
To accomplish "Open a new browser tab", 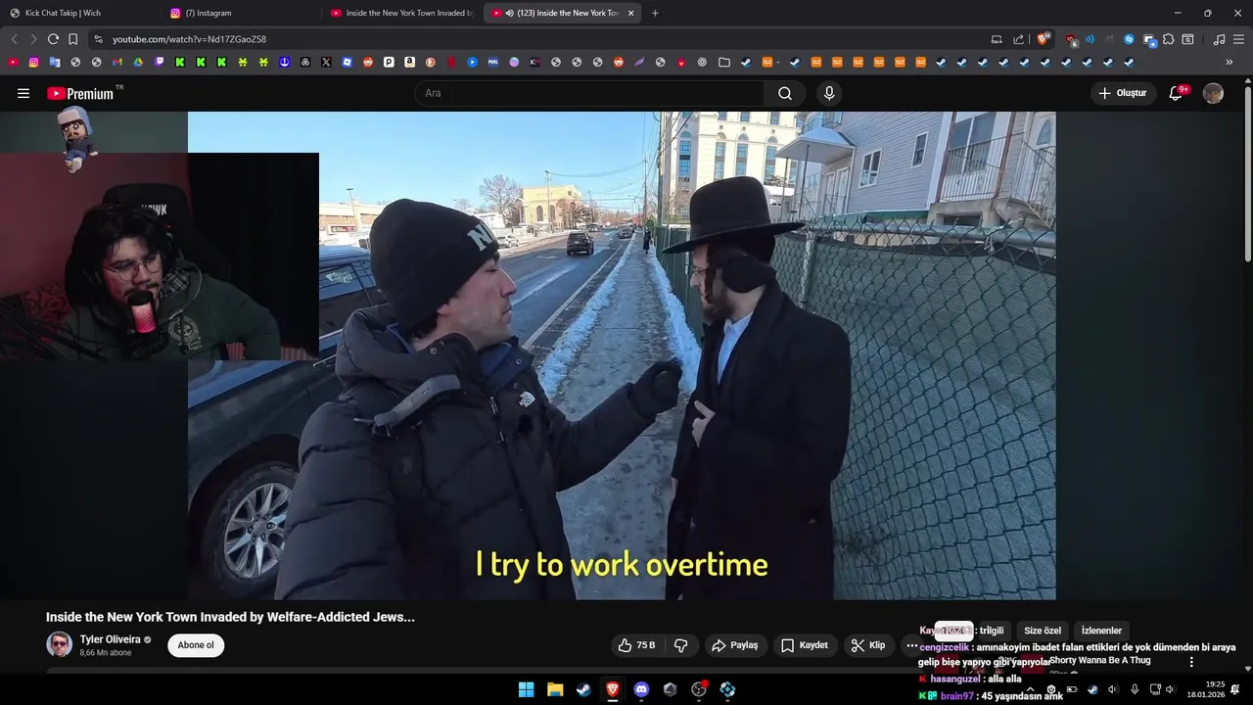I will [x=655, y=13].
